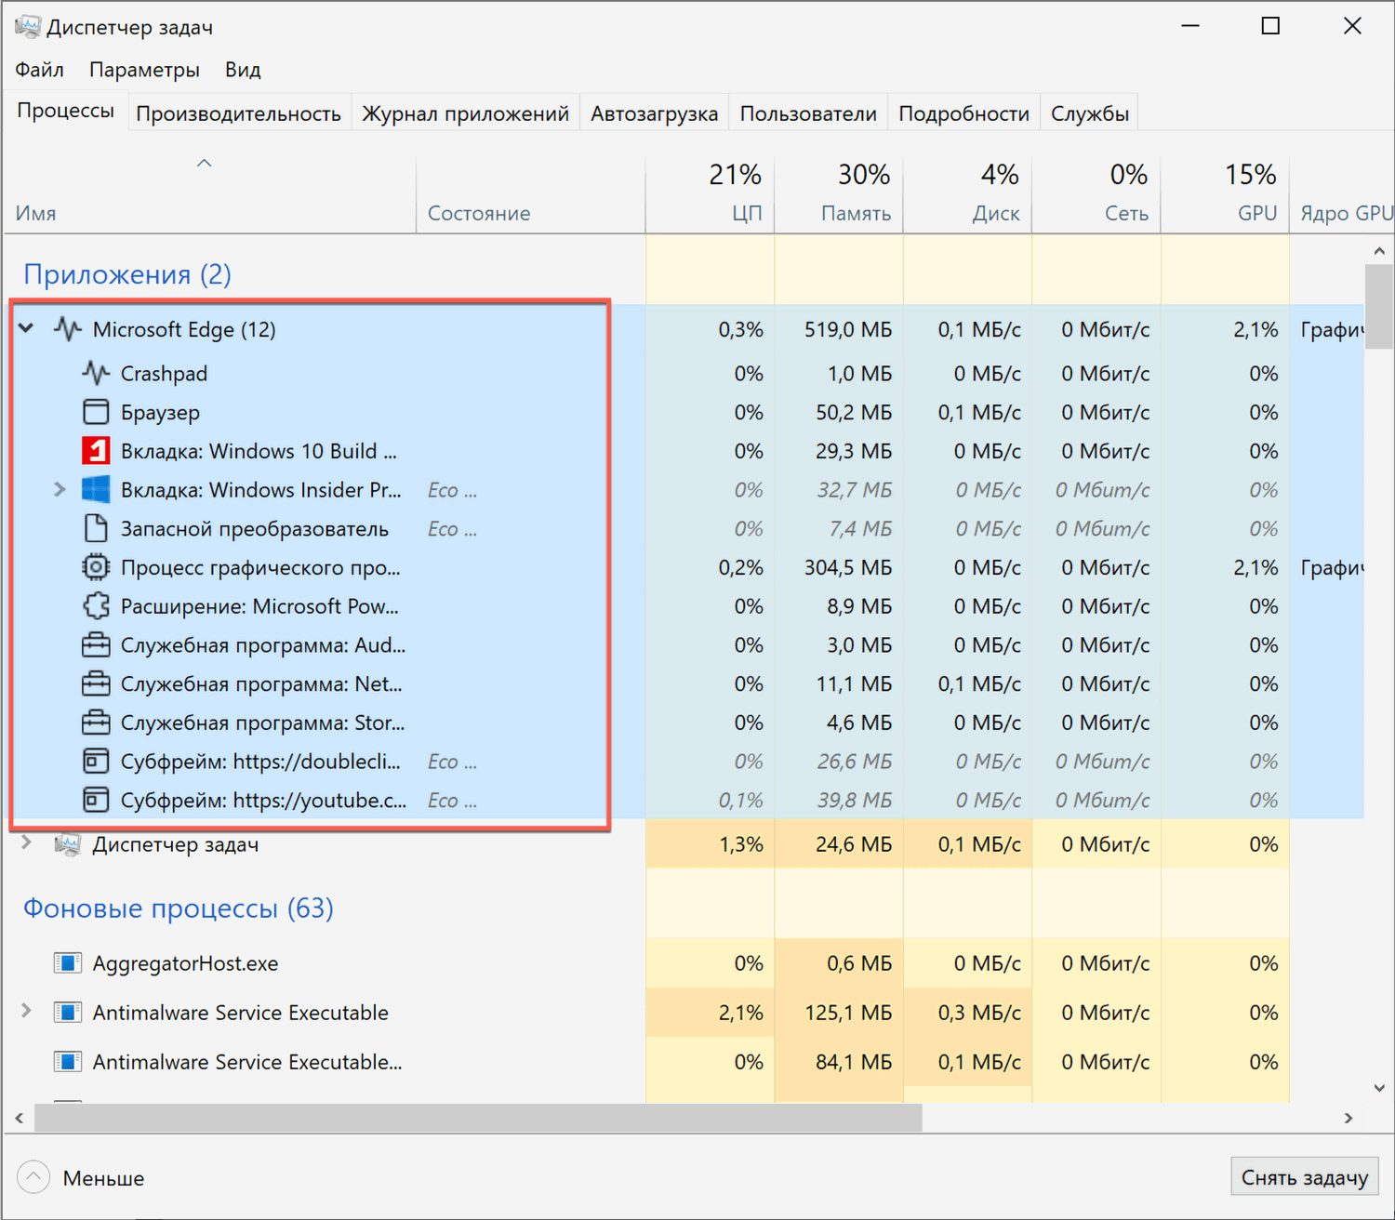Expand the first Antimalware Service Executable row

point(27,1011)
